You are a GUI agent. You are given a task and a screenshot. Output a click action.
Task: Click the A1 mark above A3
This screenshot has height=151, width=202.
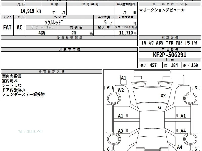[120, 116]
